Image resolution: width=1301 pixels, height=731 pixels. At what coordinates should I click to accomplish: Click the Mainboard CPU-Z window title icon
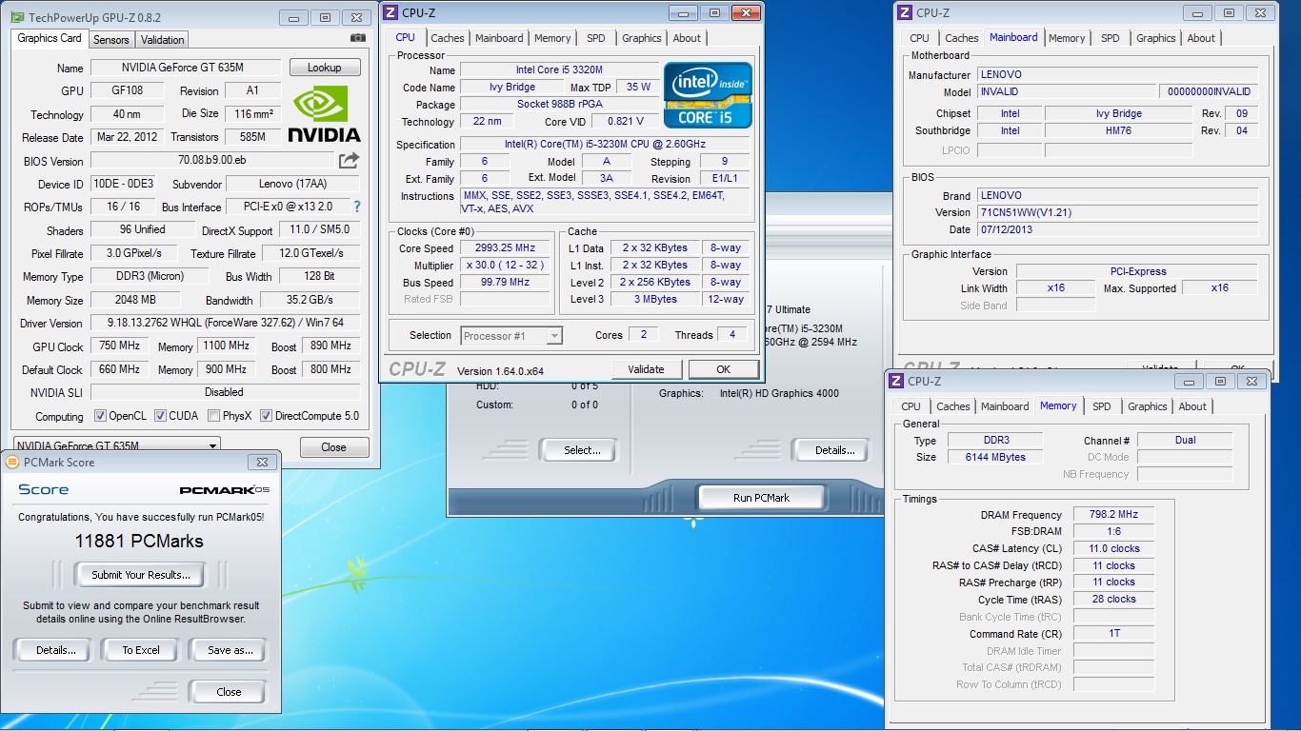[x=905, y=12]
